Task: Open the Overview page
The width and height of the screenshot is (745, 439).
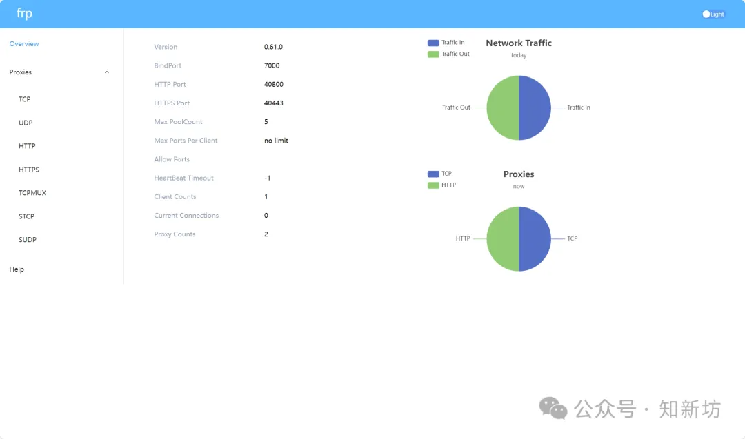Action: (24, 43)
